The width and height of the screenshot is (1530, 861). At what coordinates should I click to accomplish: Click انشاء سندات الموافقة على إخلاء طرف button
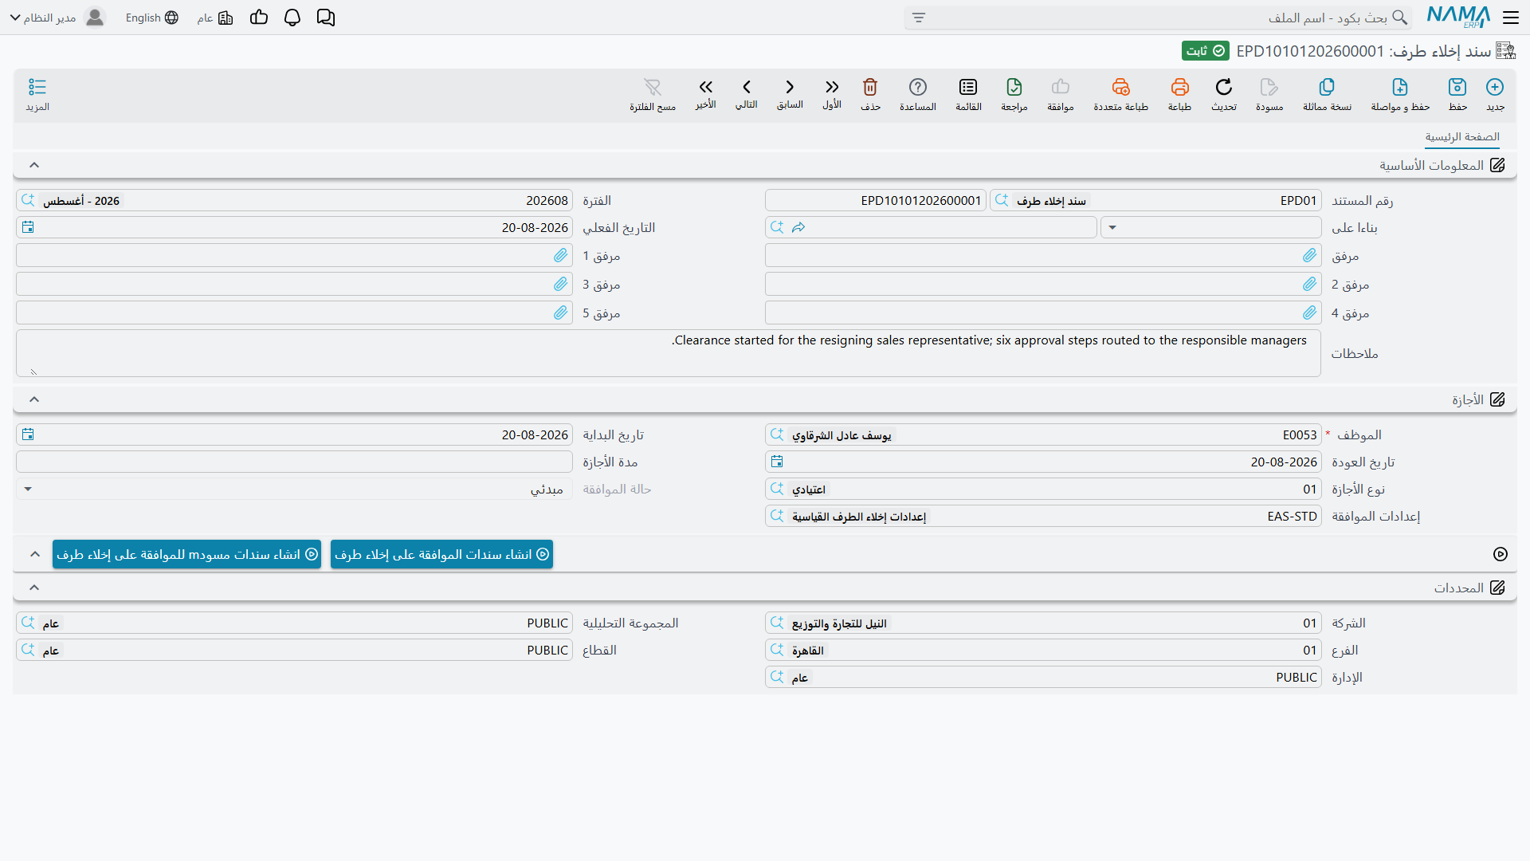pyautogui.click(x=441, y=554)
